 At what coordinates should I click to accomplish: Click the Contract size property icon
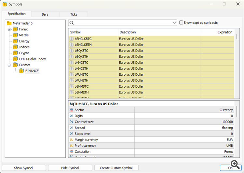click(72, 122)
